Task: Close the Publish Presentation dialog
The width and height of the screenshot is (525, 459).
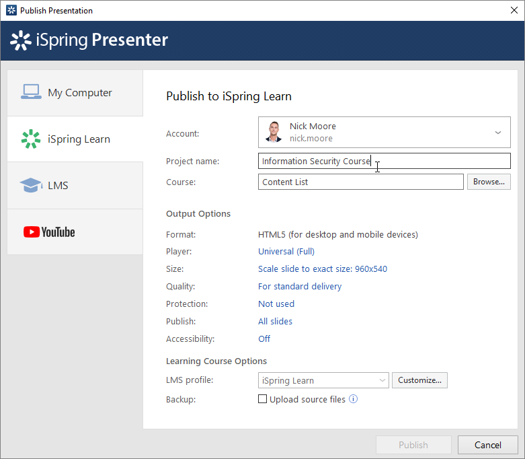Action: (x=514, y=10)
